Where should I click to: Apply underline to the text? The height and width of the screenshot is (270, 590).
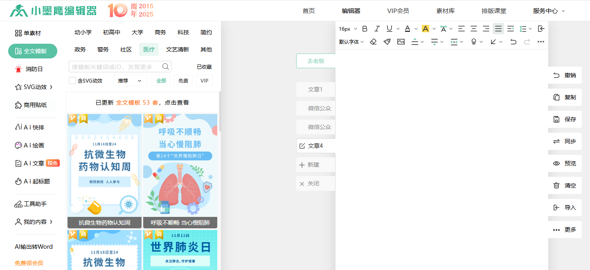coord(389,29)
